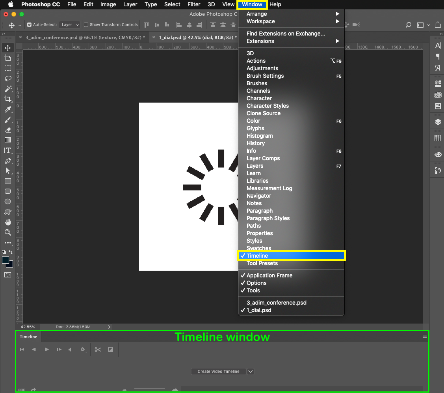Open the workspace switcher dropdown
The height and width of the screenshot is (393, 444).
pos(424,25)
